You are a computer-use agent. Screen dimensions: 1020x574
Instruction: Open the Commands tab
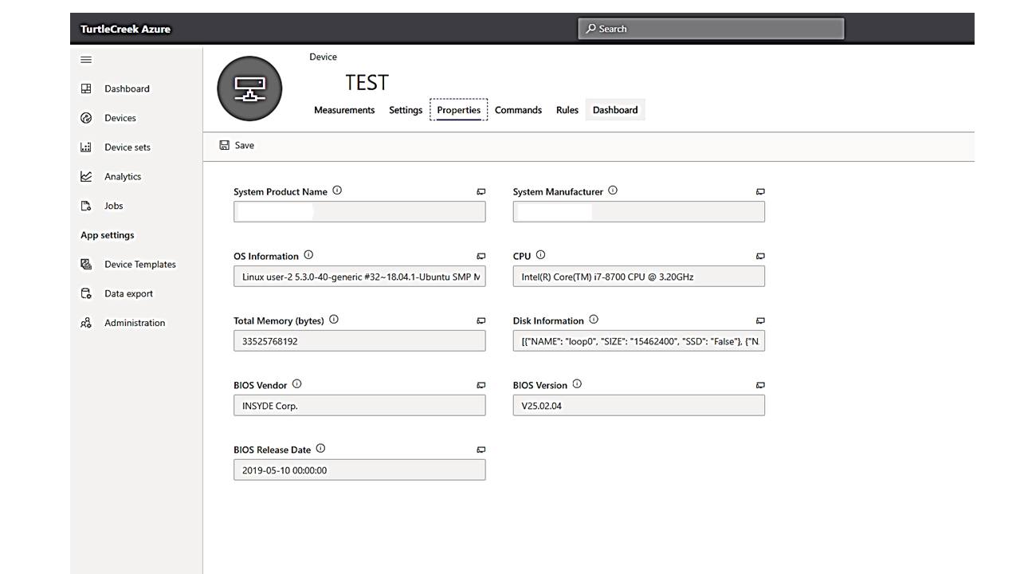pyautogui.click(x=518, y=110)
